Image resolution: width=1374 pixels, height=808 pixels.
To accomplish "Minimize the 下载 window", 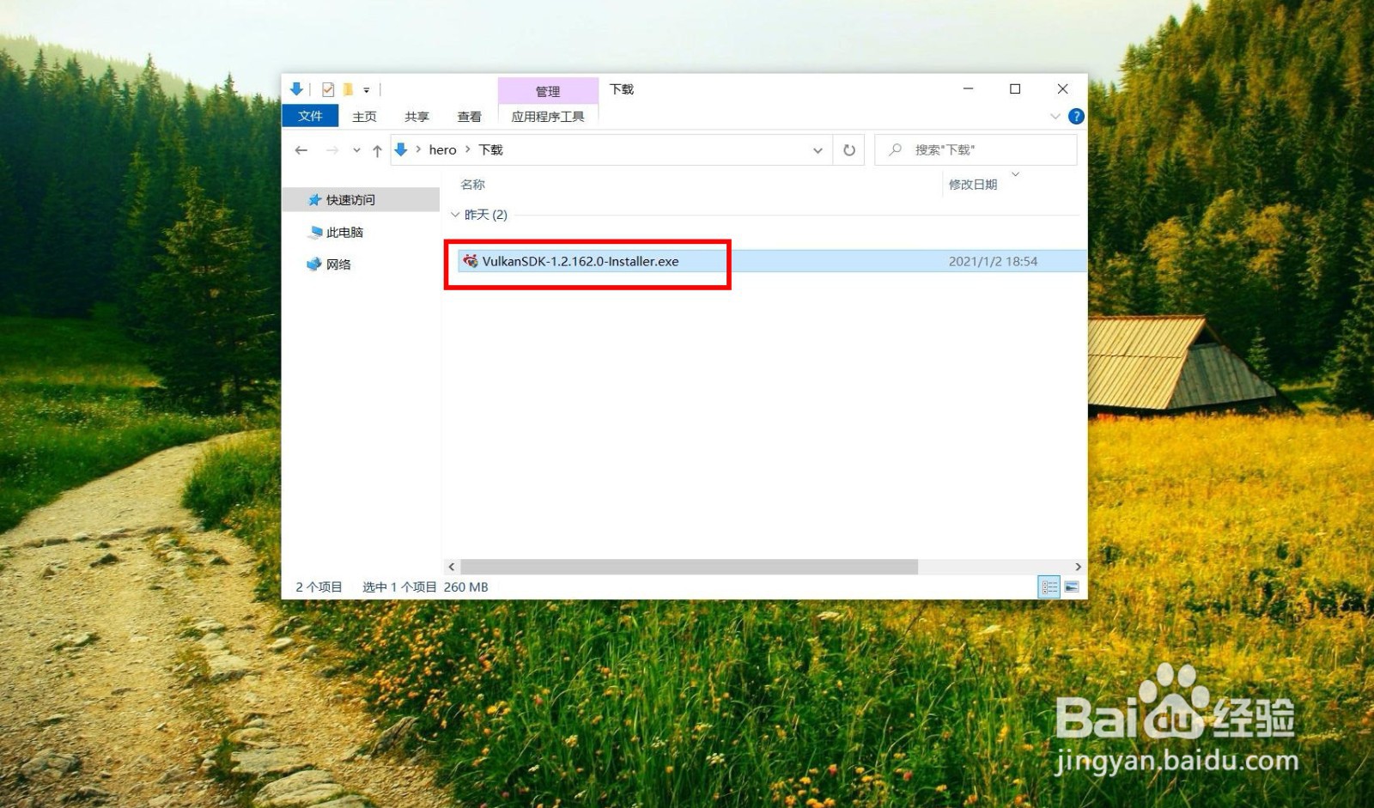I will [x=968, y=88].
